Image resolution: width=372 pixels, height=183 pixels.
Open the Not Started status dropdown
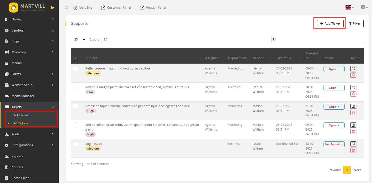[334, 145]
